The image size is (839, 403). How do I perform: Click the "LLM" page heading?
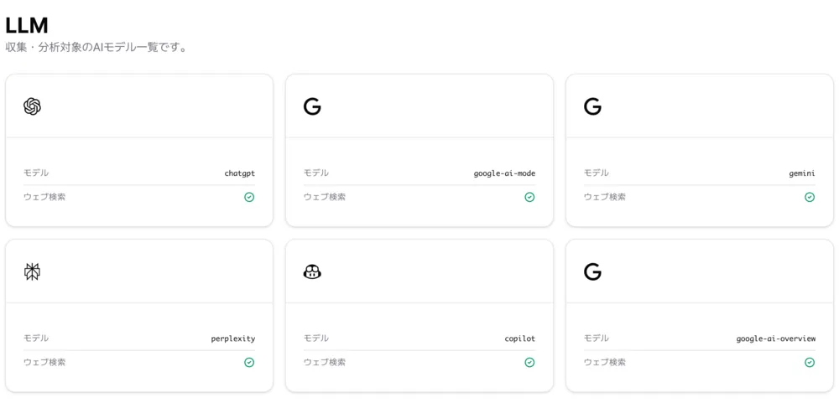pos(27,25)
